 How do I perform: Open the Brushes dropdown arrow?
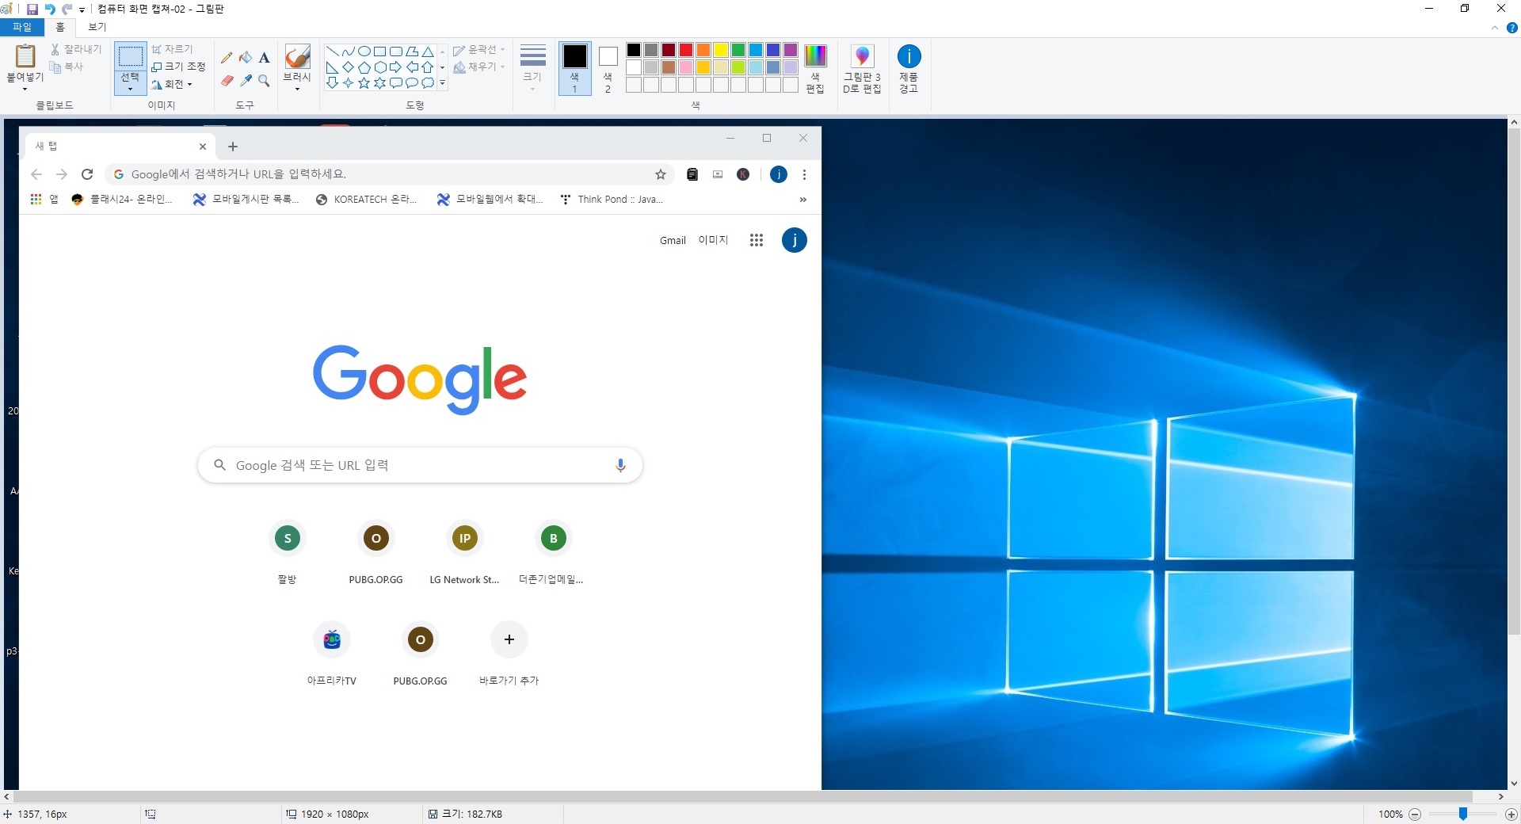[297, 89]
